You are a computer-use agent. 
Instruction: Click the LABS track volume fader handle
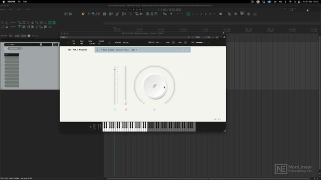41,44
